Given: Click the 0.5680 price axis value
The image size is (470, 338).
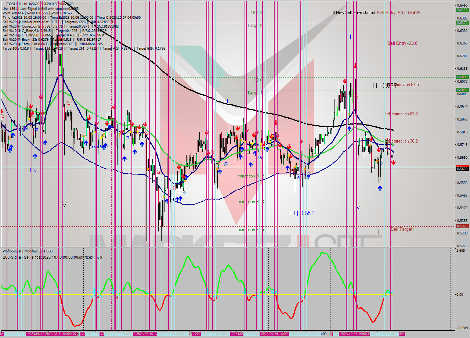Looking at the screenshot, I should pos(462,158).
